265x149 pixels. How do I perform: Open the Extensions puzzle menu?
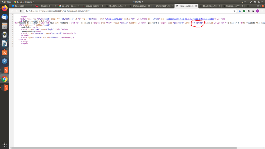pyautogui.click(x=249, y=11)
